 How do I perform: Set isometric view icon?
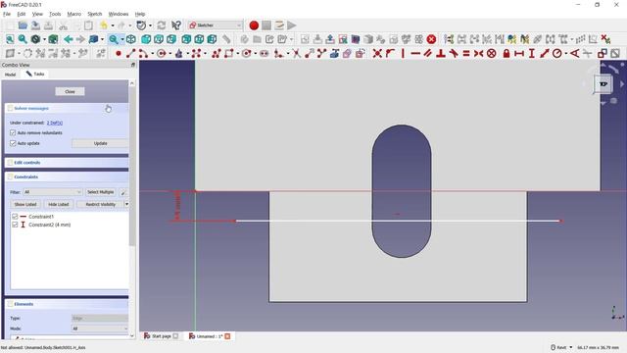coord(130,39)
